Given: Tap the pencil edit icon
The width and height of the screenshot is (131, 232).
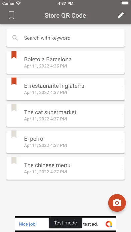Looking at the screenshot, I should pos(121,15).
